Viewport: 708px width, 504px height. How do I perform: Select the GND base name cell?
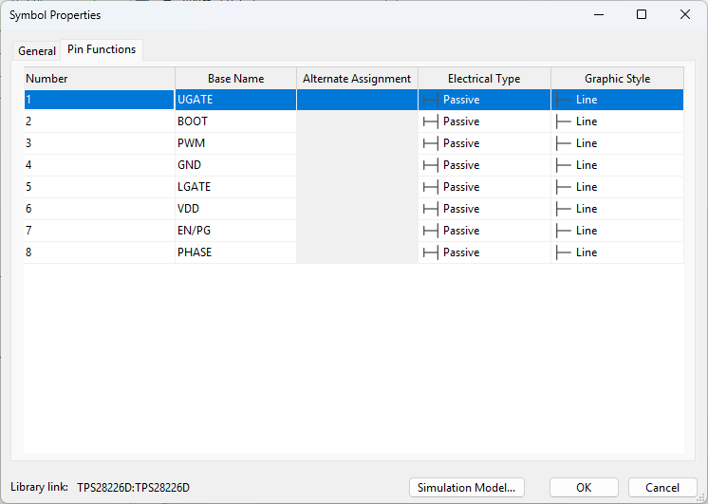coord(235,165)
